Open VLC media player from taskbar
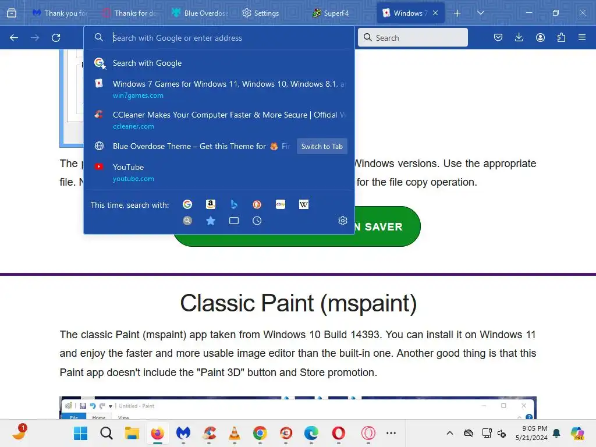596x447 pixels. [235, 433]
